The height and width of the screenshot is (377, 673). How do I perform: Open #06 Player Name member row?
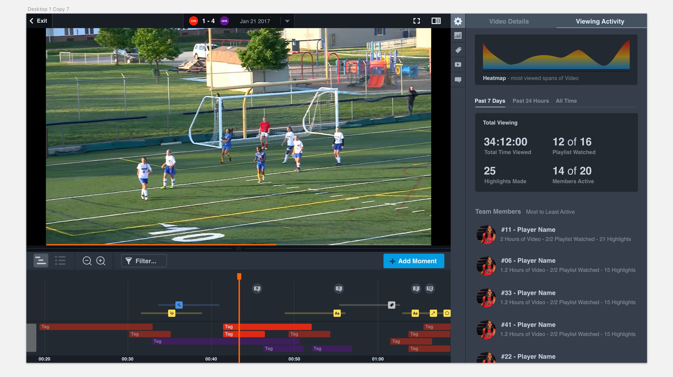556,265
